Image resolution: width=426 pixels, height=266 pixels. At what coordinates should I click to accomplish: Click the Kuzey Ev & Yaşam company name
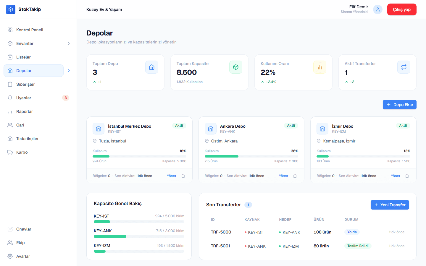point(104,9)
